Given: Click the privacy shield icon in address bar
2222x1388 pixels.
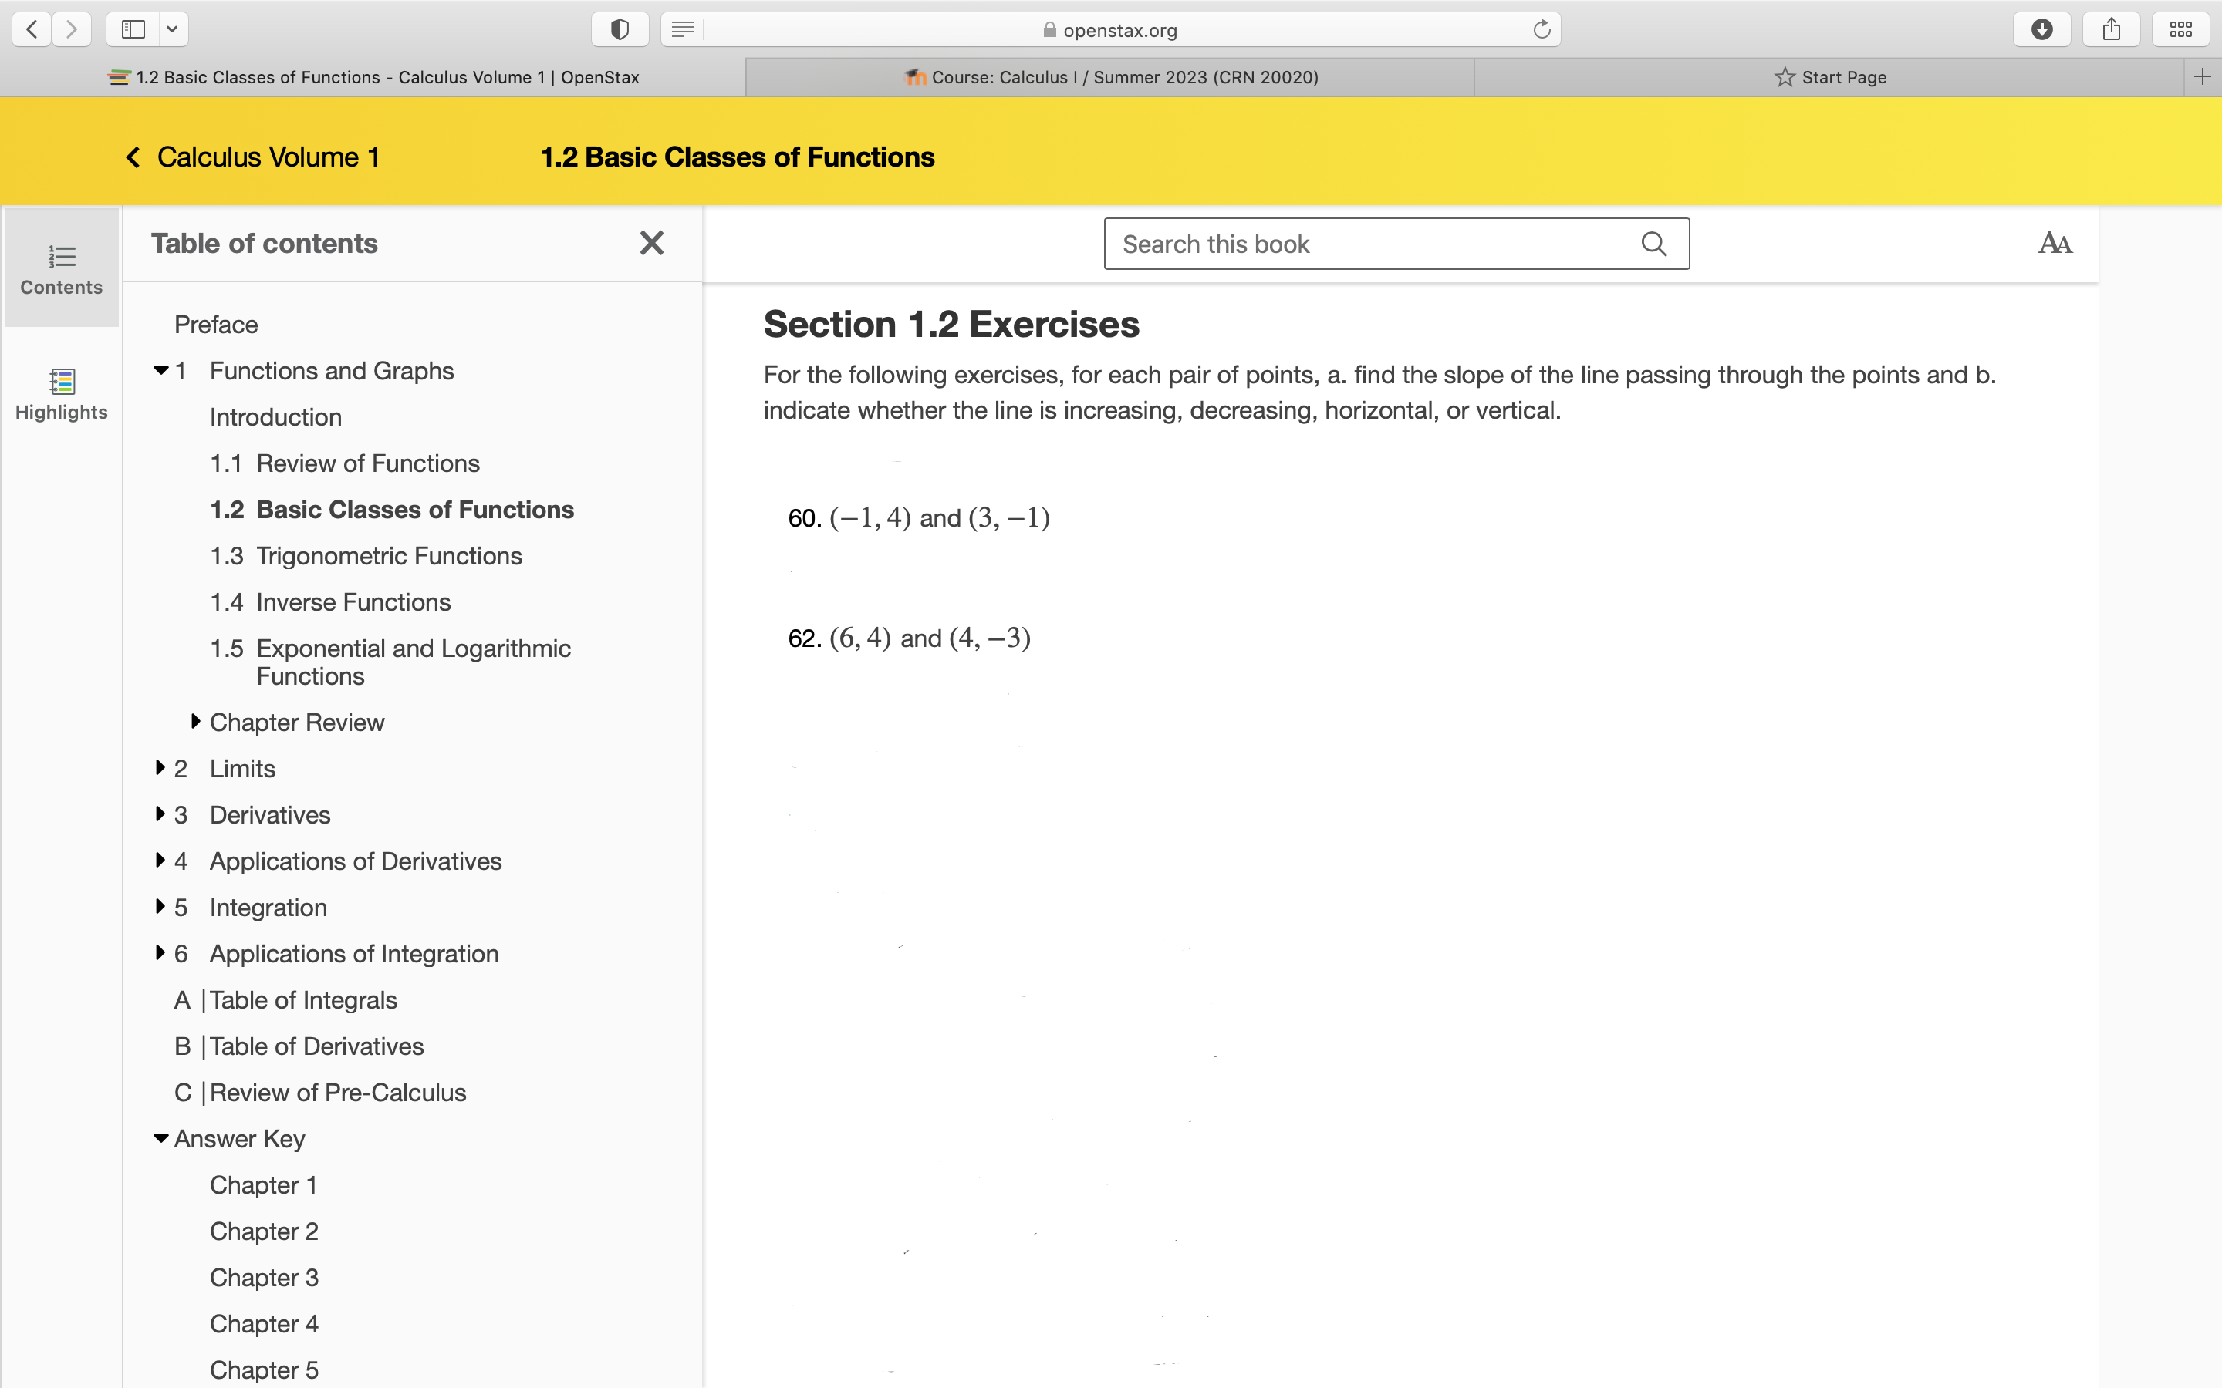Looking at the screenshot, I should pyautogui.click(x=620, y=29).
